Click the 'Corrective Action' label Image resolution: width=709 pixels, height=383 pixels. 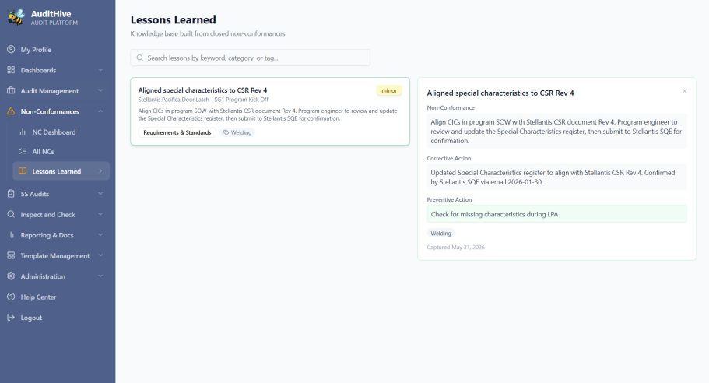point(449,158)
